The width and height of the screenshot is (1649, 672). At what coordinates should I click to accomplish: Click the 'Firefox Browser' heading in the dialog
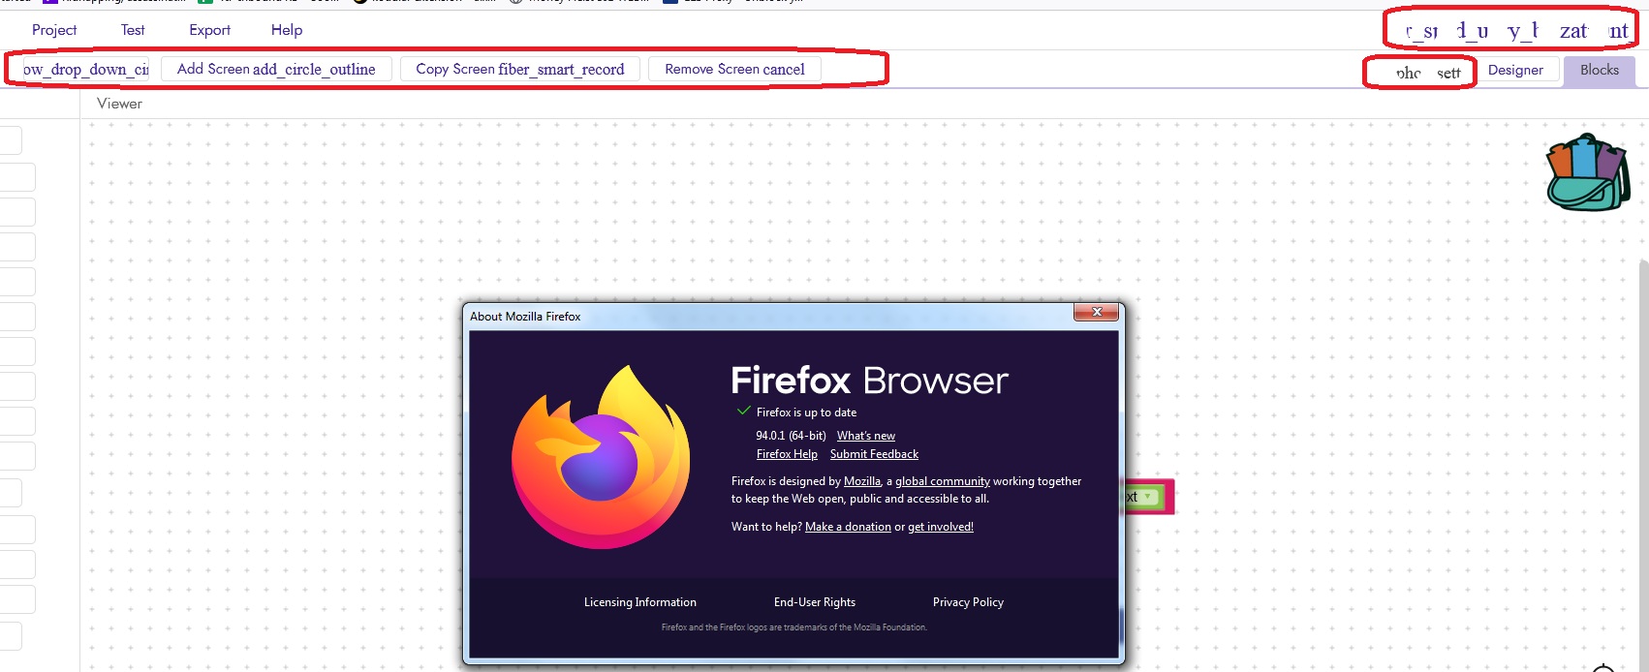(x=869, y=381)
